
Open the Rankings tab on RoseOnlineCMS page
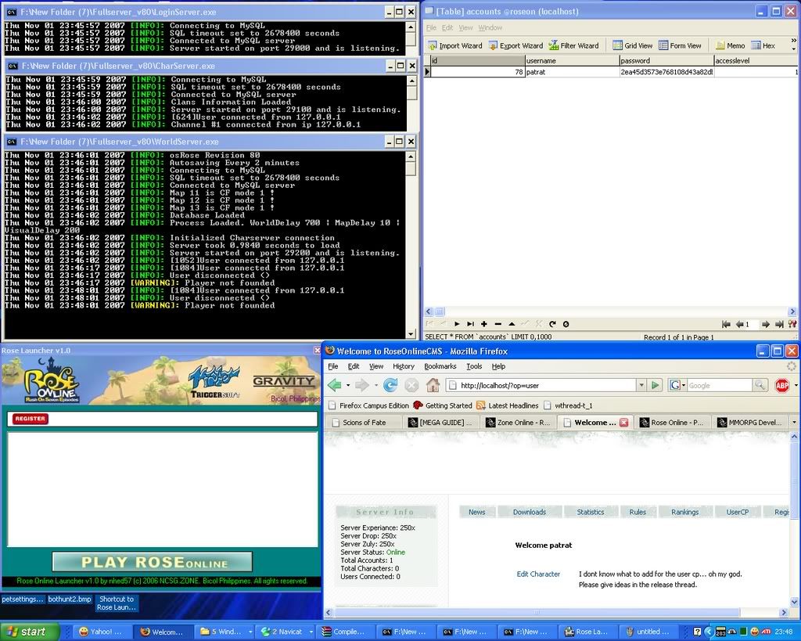(684, 512)
